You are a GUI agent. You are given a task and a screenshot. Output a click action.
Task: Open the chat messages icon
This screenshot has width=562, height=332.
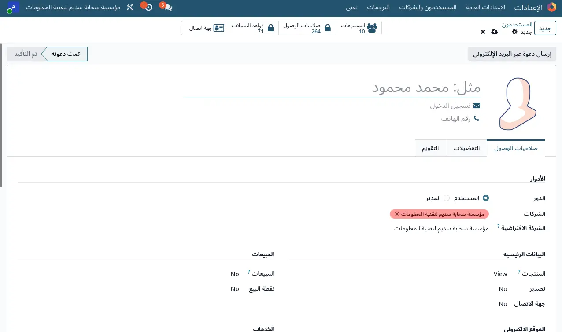tap(168, 7)
